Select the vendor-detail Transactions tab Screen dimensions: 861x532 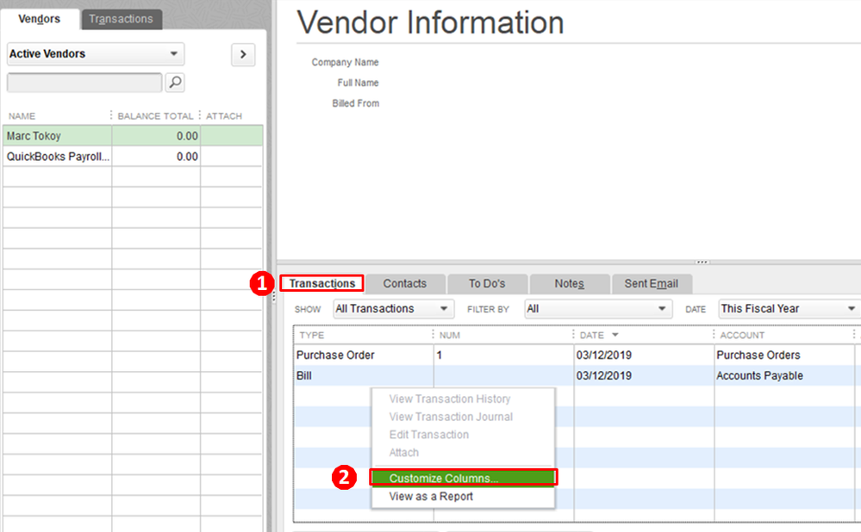322,283
